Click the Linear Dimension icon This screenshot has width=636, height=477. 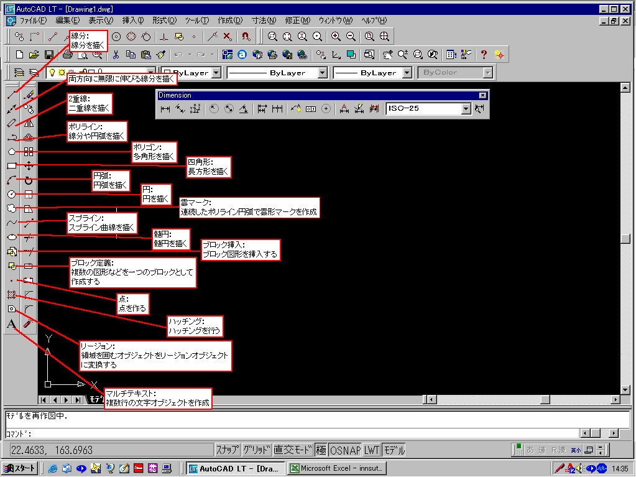(x=165, y=109)
